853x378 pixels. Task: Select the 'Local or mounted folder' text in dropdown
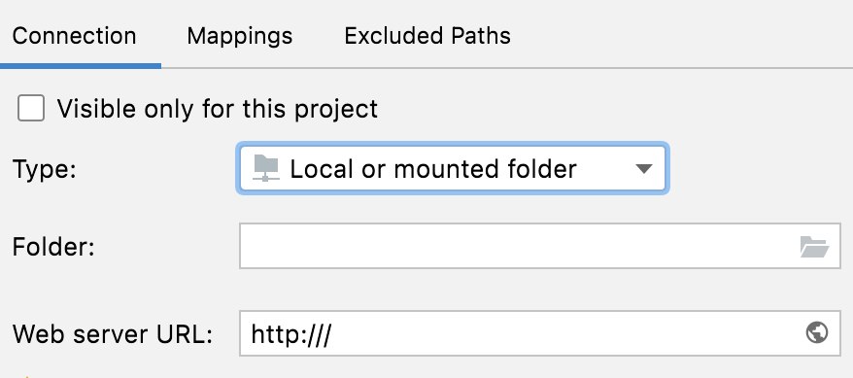433,169
